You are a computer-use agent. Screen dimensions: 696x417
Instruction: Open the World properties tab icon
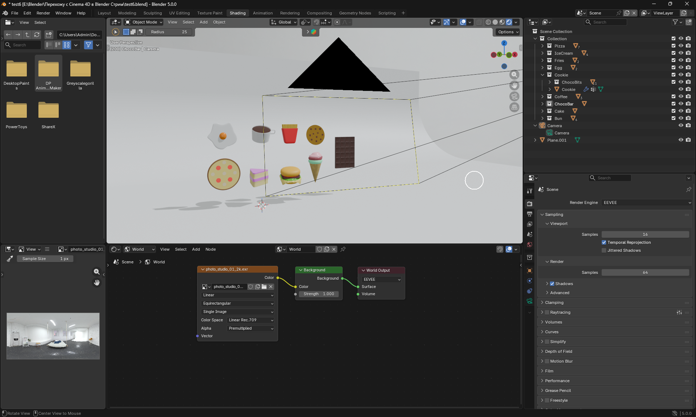point(530,245)
